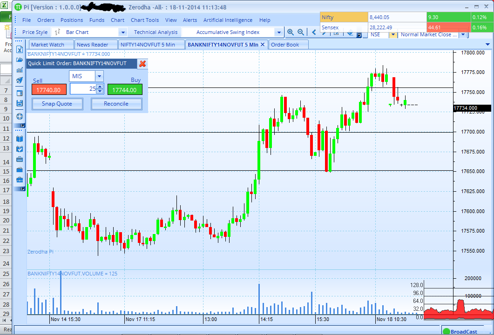Open the Technical Analysis indicator dropdown
The width and height of the screenshot is (494, 335).
tap(278, 32)
